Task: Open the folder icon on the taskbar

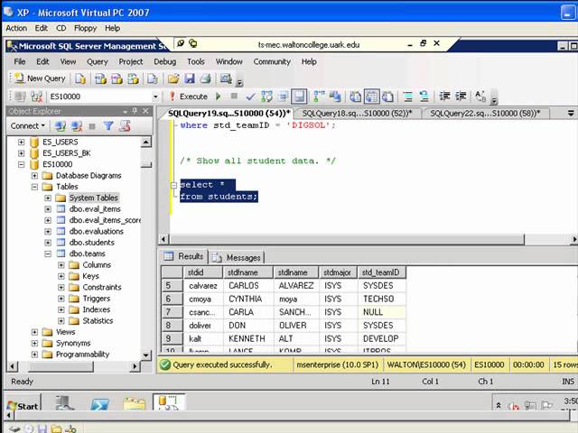Action: point(135,404)
